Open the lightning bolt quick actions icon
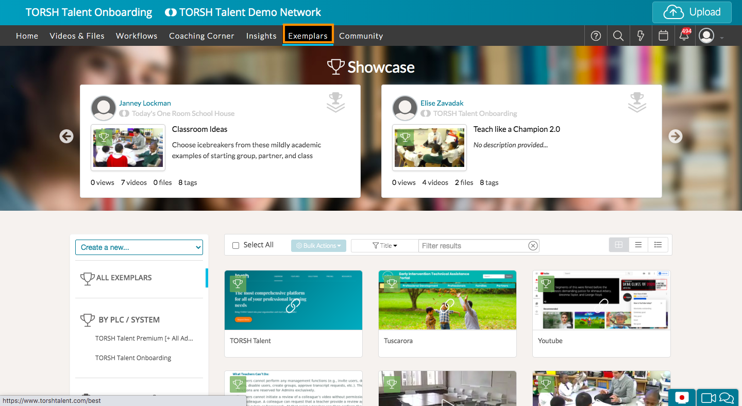The width and height of the screenshot is (742, 406). coord(641,36)
